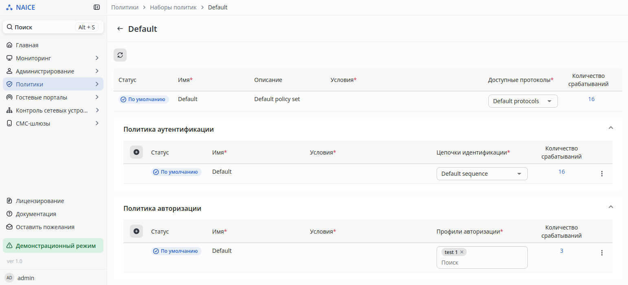Add a new authentication policy rule
The width and height of the screenshot is (628, 285).
coord(136,152)
